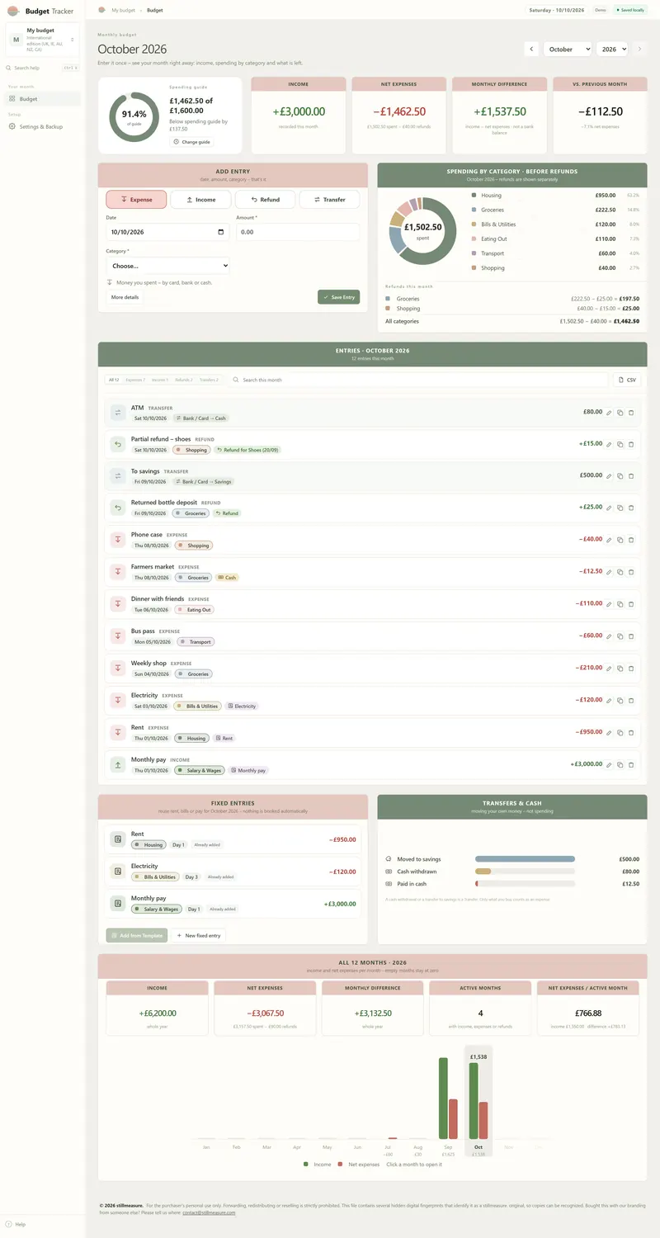
Task: Delete the Weekly shop expense
Action: coord(631,669)
